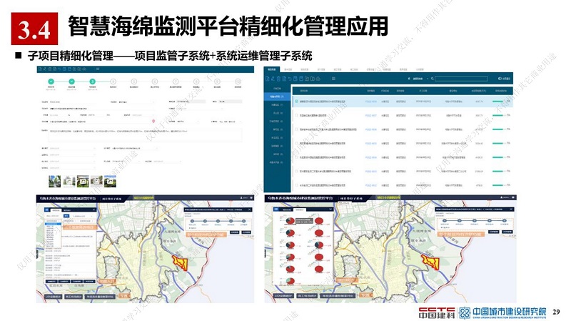This screenshot has height=321, width=571.
Task: Open hamburger menu in project list toolbar
Action: pos(333,79)
